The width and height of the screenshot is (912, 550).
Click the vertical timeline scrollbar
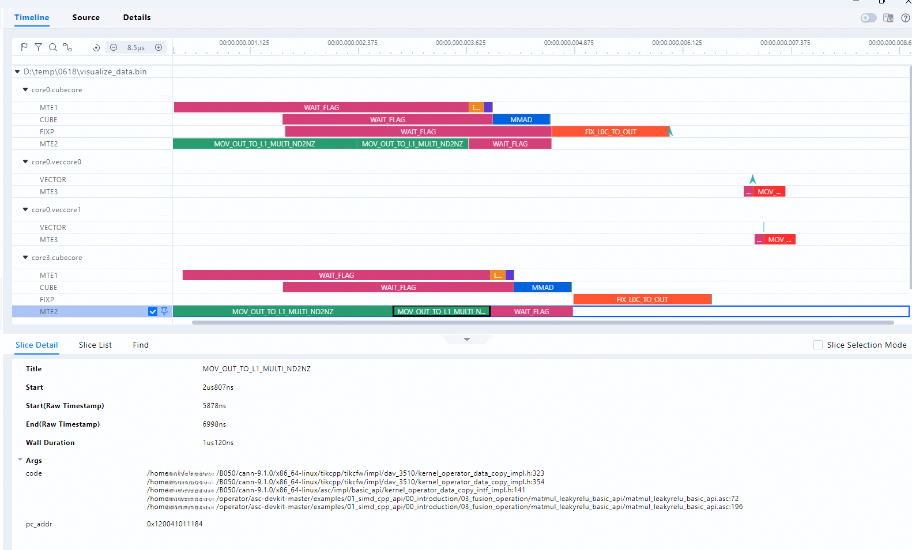pyautogui.click(x=910, y=178)
